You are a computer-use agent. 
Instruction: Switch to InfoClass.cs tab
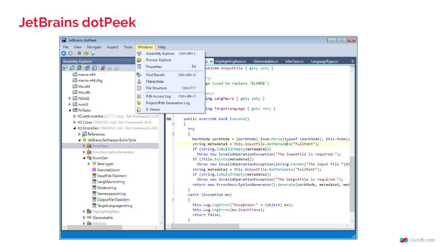(x=294, y=61)
